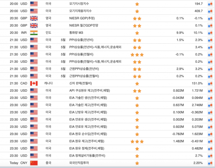Open chart icon for 모기지시장지수 row
The width and height of the screenshot is (215, 168).
point(210,4)
